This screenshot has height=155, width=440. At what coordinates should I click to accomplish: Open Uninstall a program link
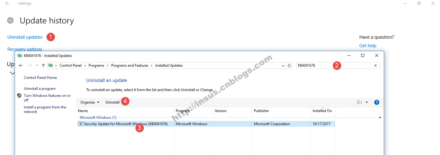click(40, 89)
